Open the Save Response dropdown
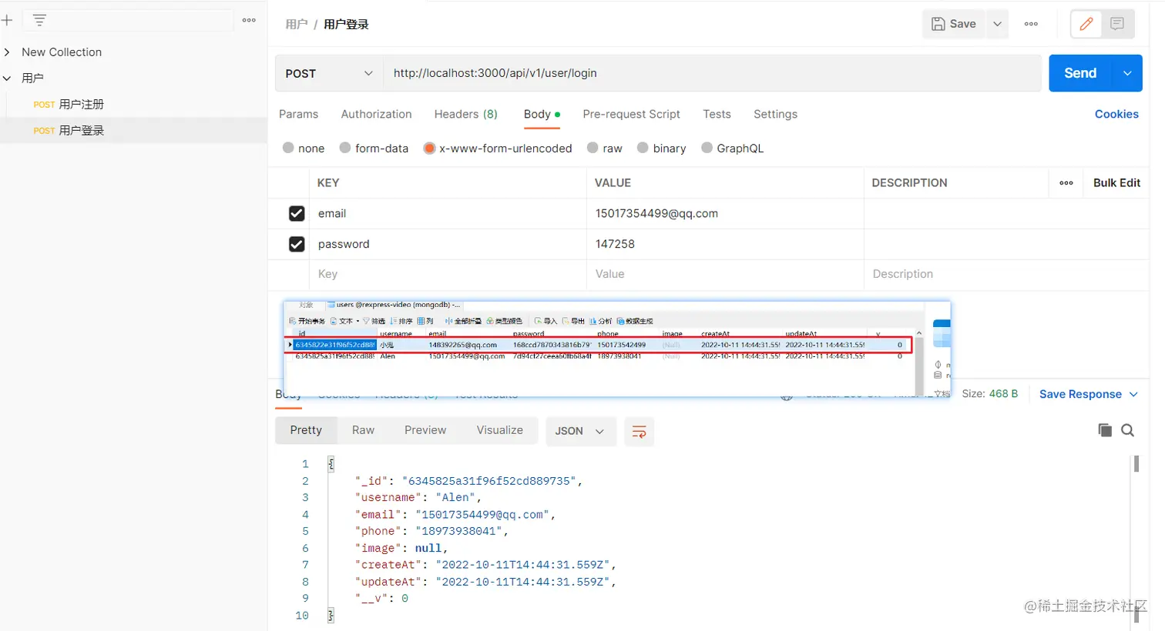The height and width of the screenshot is (631, 1165). point(1088,394)
